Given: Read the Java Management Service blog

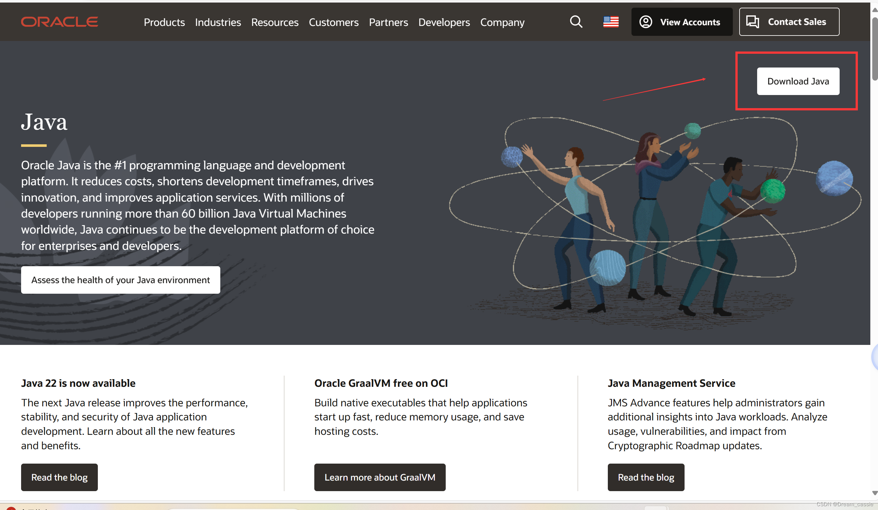Looking at the screenshot, I should click(x=646, y=477).
